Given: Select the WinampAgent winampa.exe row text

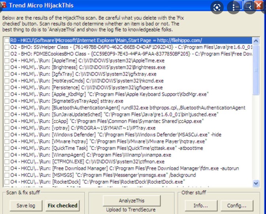Looking at the screenshot, I should (x=91, y=155).
